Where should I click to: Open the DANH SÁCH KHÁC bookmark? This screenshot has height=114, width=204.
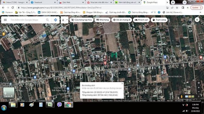(x=48, y=12)
